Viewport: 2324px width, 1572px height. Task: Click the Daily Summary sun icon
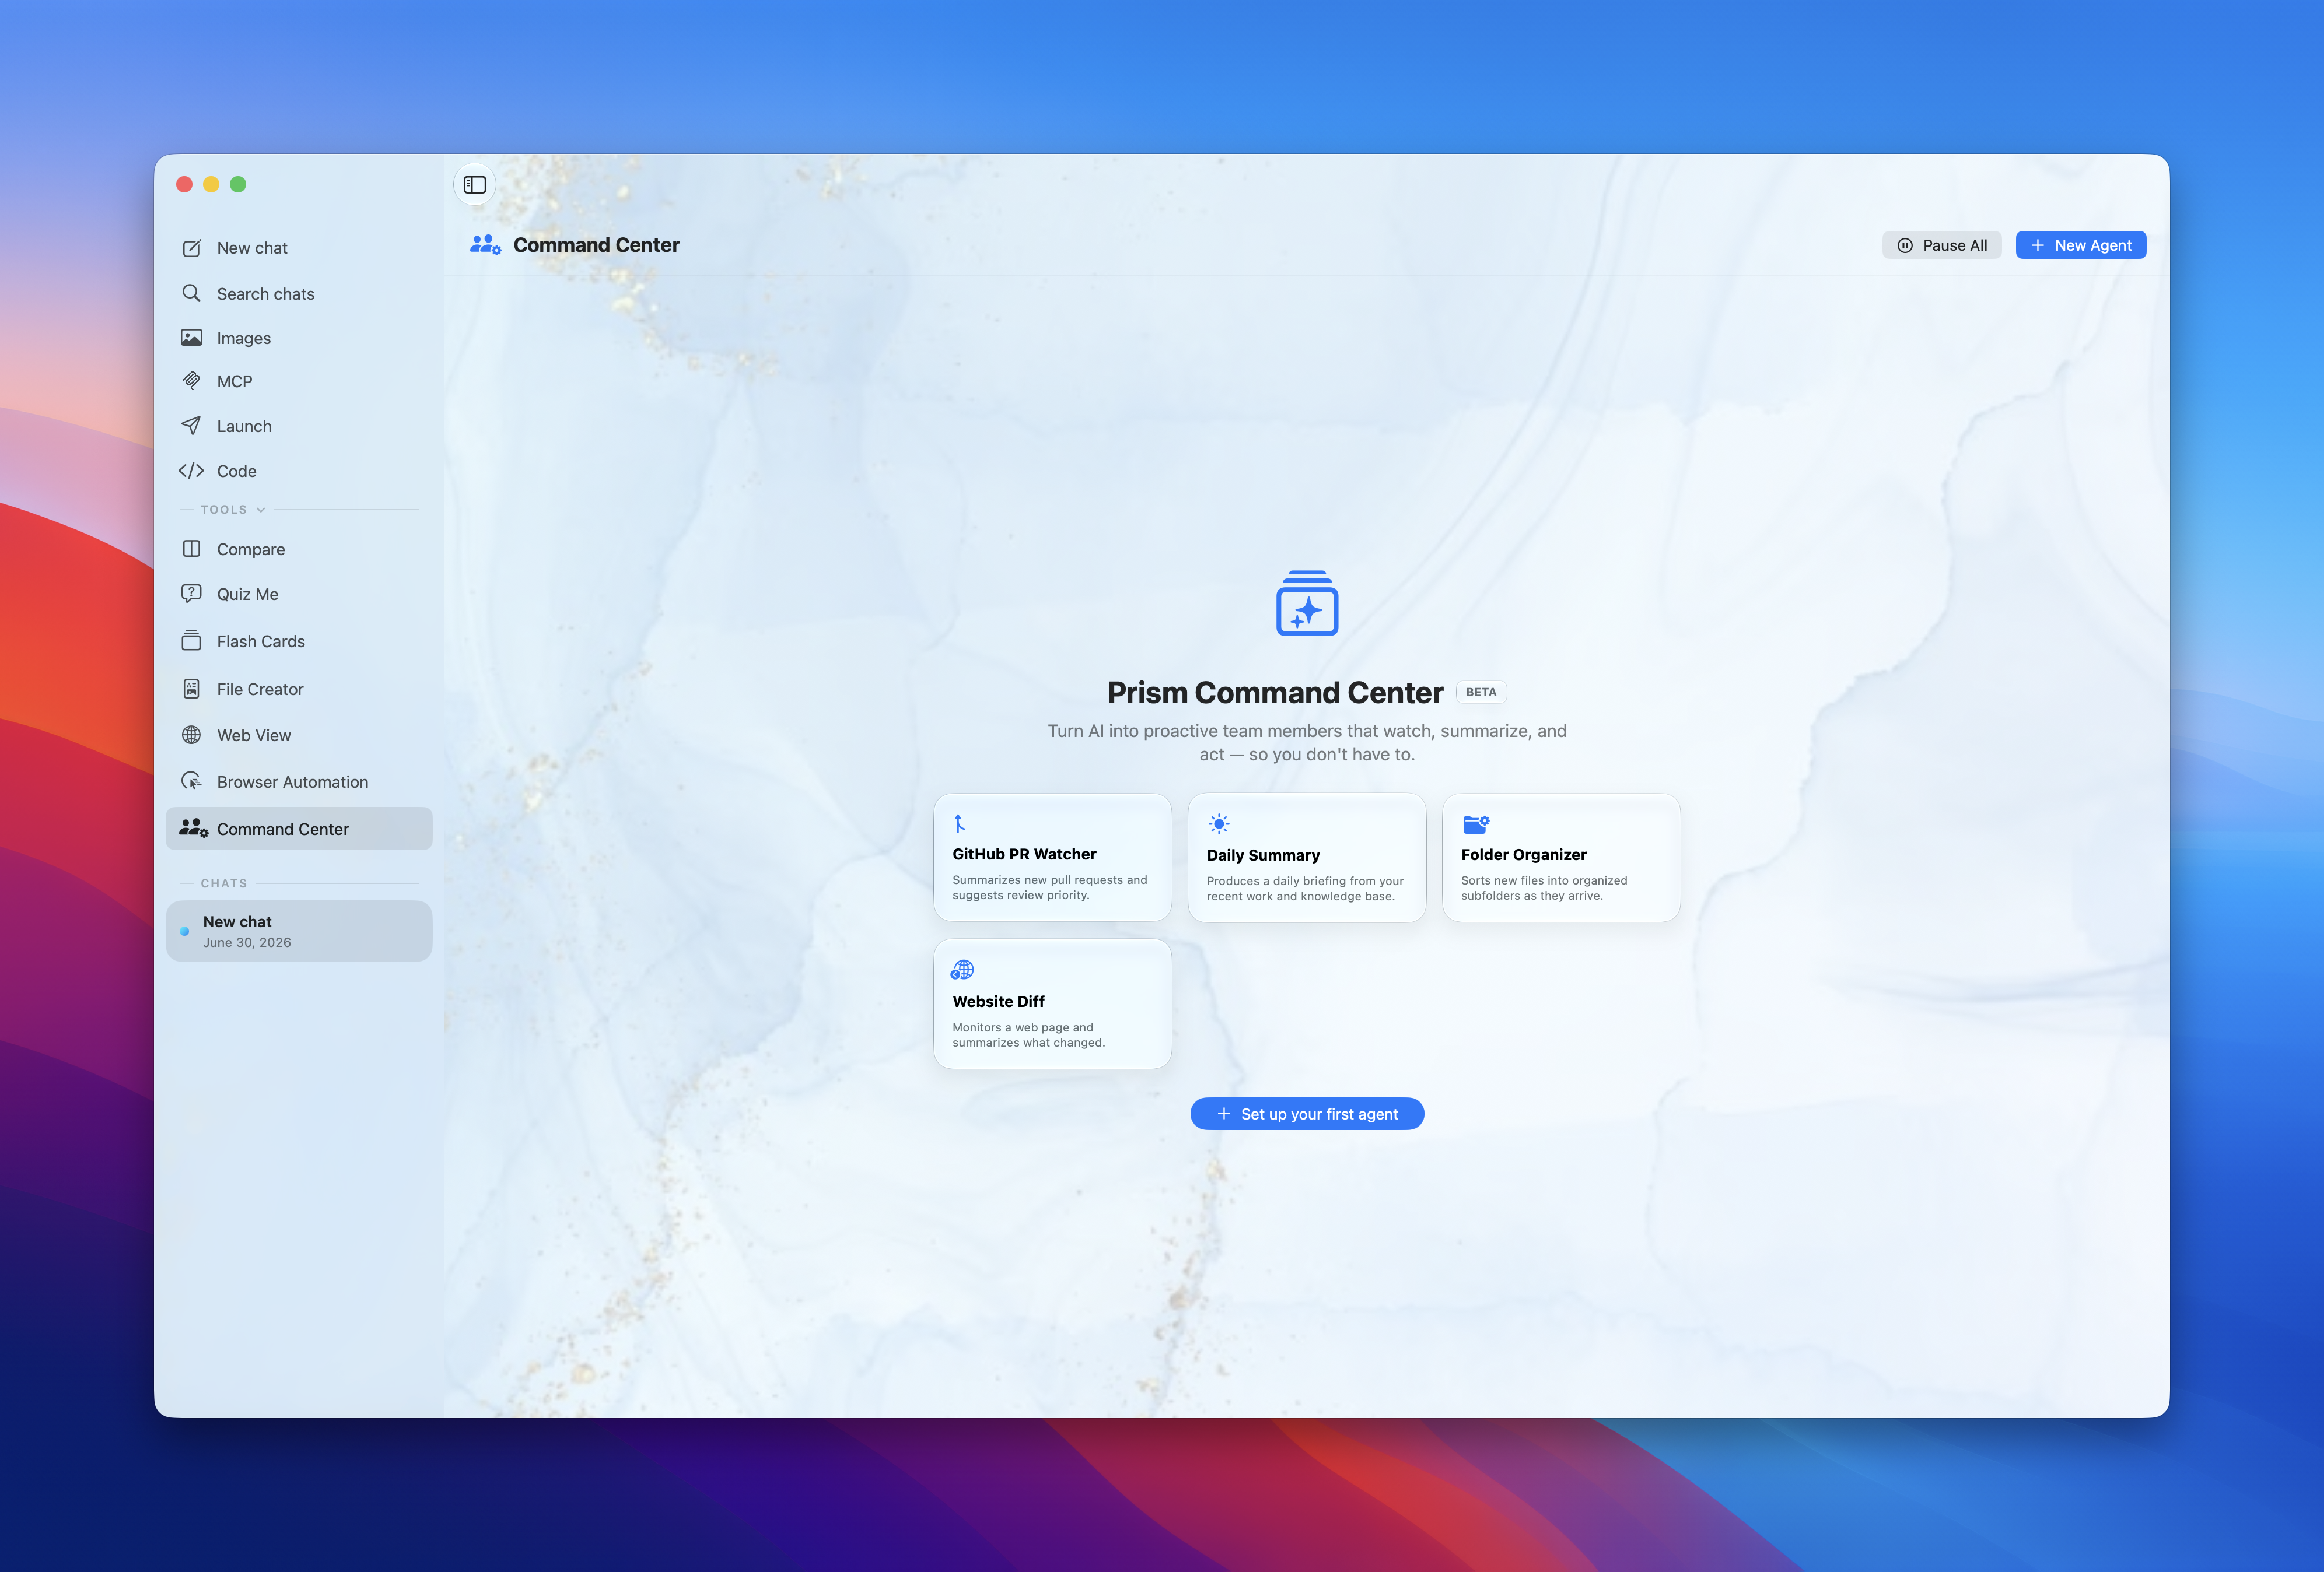pos(1218,823)
